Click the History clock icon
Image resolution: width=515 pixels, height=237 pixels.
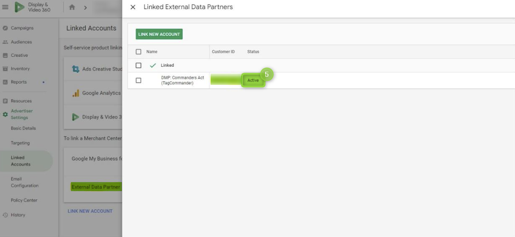(5, 215)
